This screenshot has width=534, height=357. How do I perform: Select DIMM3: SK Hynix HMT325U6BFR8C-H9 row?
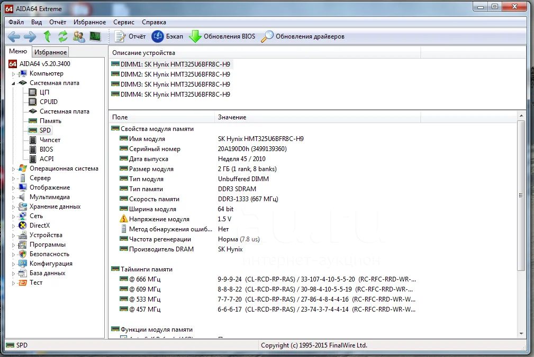point(171,84)
